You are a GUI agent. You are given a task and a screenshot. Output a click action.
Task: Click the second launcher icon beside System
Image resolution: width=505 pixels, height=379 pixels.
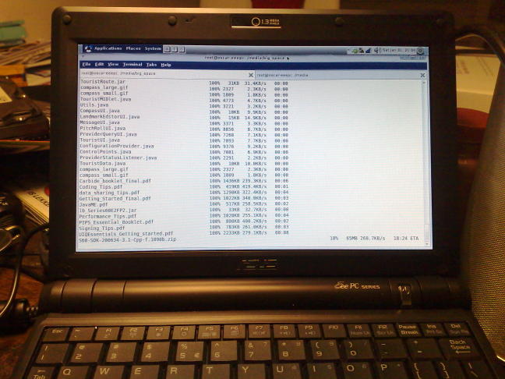pyautogui.click(x=175, y=49)
